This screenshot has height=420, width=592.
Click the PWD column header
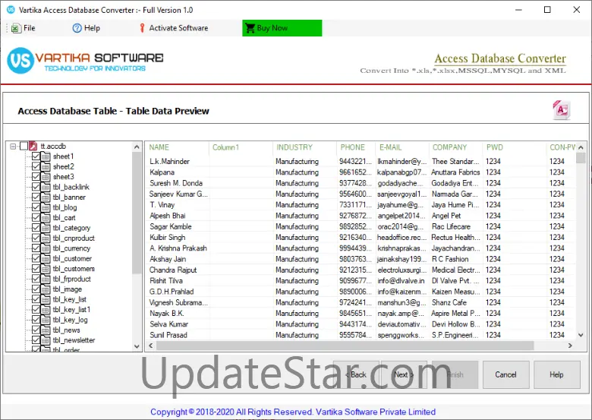514,147
